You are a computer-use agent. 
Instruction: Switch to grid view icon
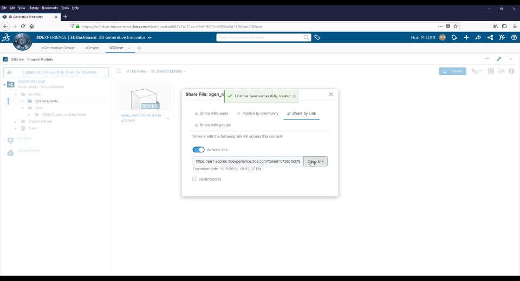click(x=491, y=71)
